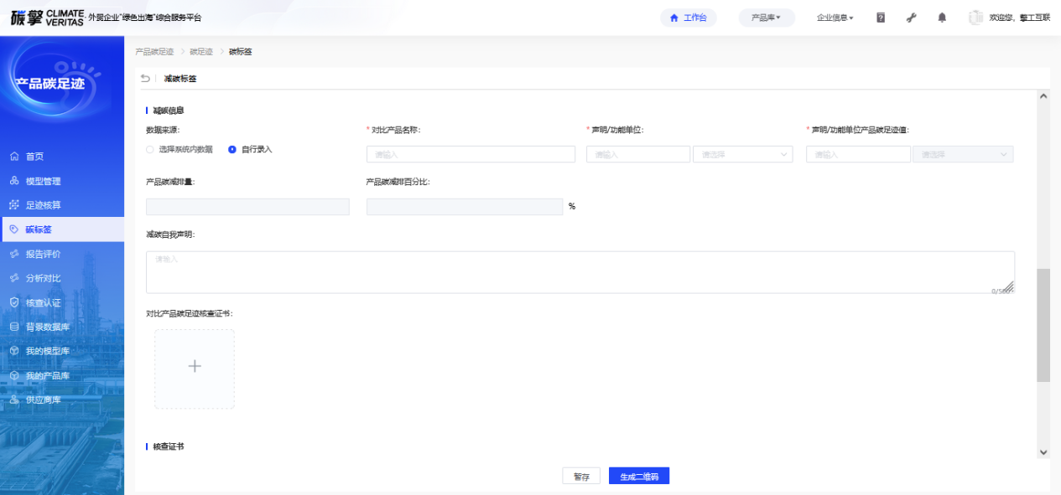Click the vertical scrollbar thumb

pos(1043,325)
